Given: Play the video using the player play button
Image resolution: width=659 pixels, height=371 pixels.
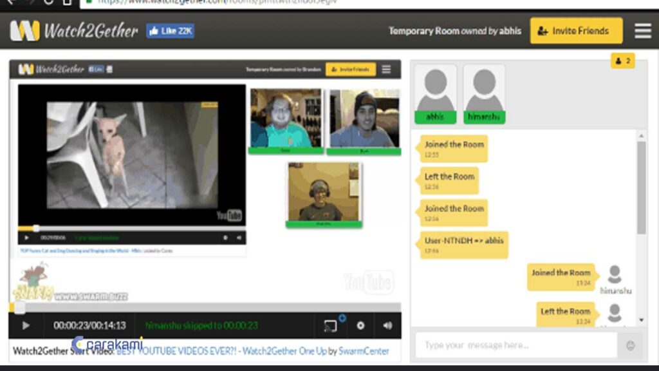Looking at the screenshot, I should click(x=26, y=325).
